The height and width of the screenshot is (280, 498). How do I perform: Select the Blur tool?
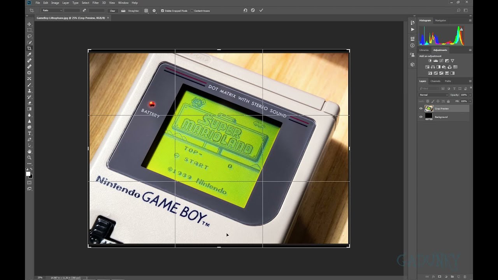[29, 115]
